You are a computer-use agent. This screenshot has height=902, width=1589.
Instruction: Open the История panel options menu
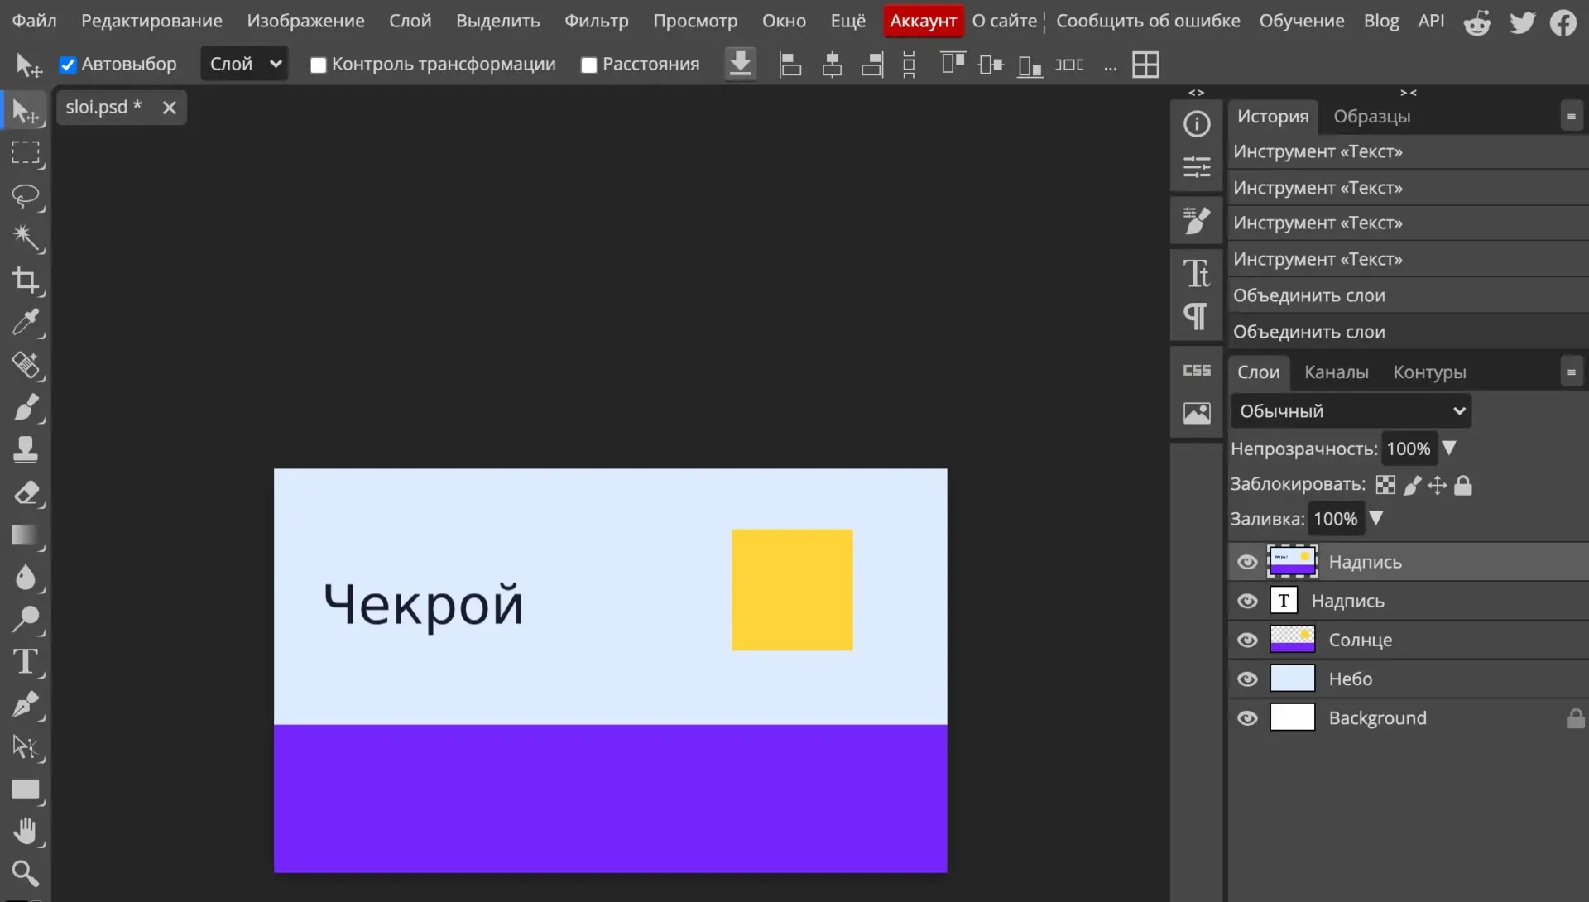point(1571,117)
